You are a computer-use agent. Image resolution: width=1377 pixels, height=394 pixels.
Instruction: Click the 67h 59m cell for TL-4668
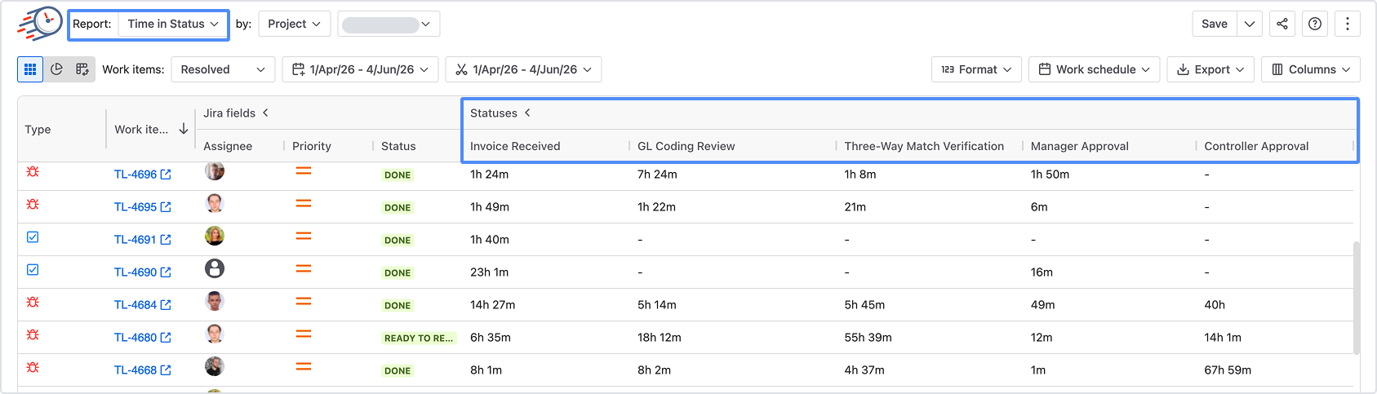click(x=1228, y=370)
